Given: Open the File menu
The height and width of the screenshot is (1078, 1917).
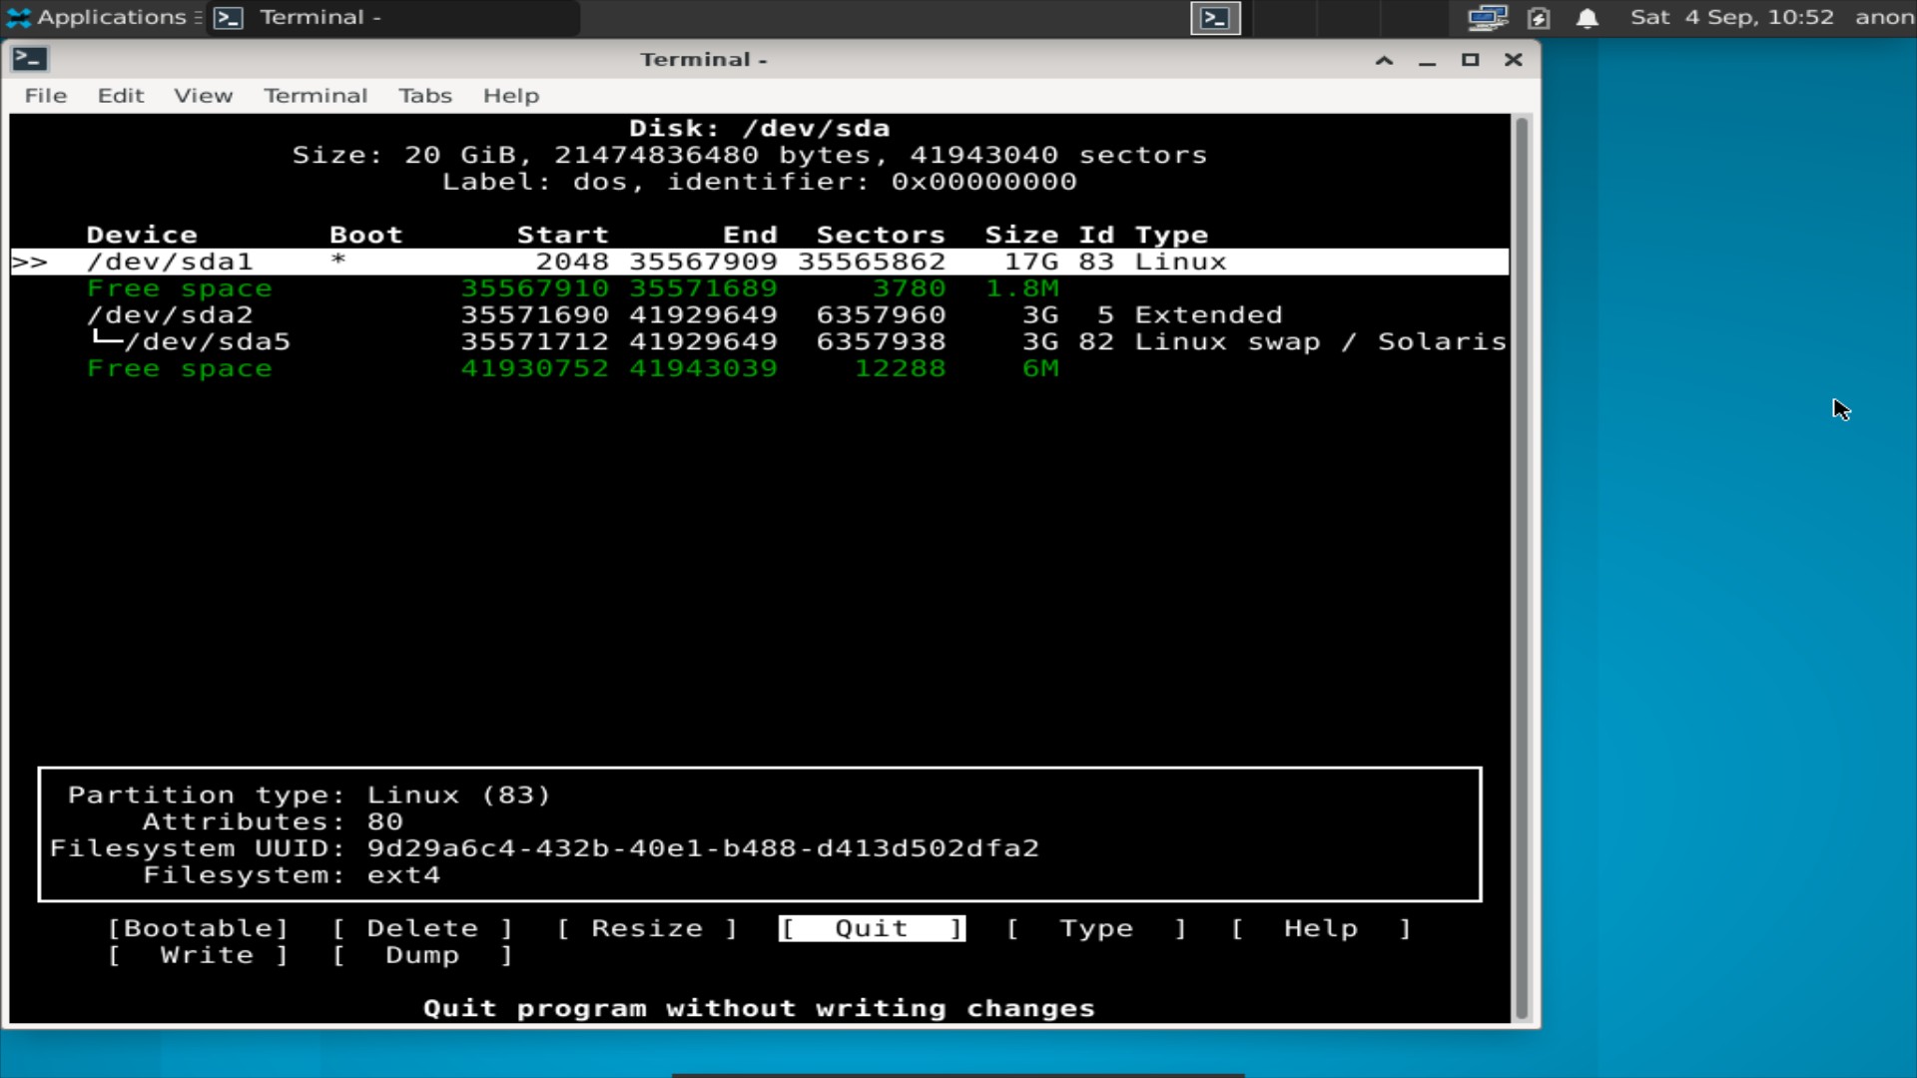Looking at the screenshot, I should 45,95.
